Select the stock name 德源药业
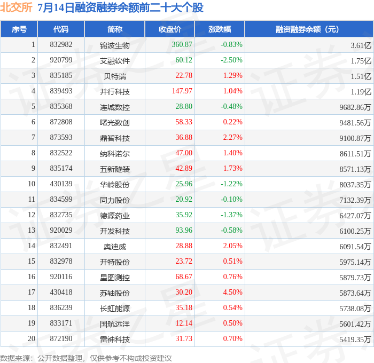Screen dimensions: 374x363 [115, 216]
